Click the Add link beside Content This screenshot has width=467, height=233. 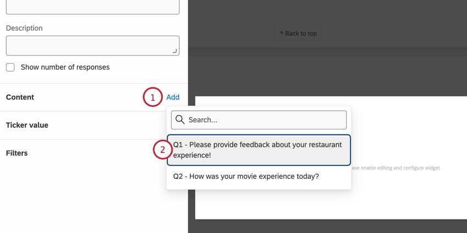173,97
